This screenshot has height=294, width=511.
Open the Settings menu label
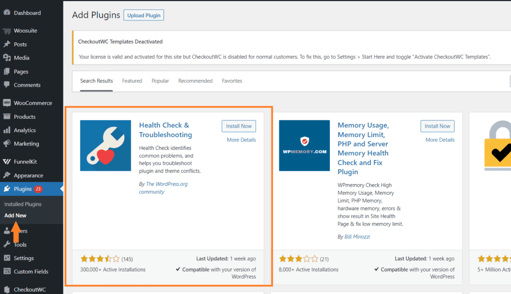[24, 258]
